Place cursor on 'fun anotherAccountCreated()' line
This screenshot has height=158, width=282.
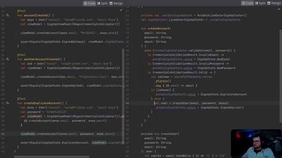click(41, 59)
